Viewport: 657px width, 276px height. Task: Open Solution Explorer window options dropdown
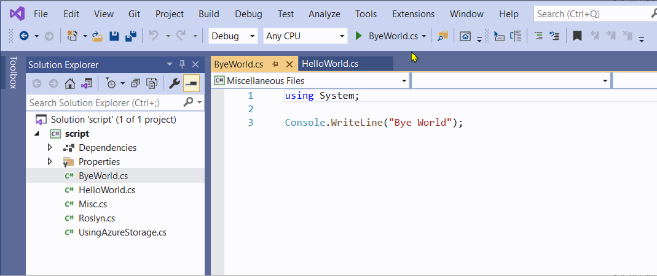point(170,64)
